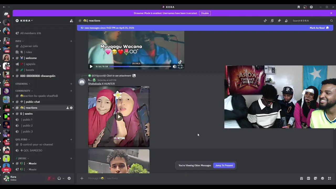Play the HUNTER video attachment
The image size is (336, 189).
tap(119, 117)
